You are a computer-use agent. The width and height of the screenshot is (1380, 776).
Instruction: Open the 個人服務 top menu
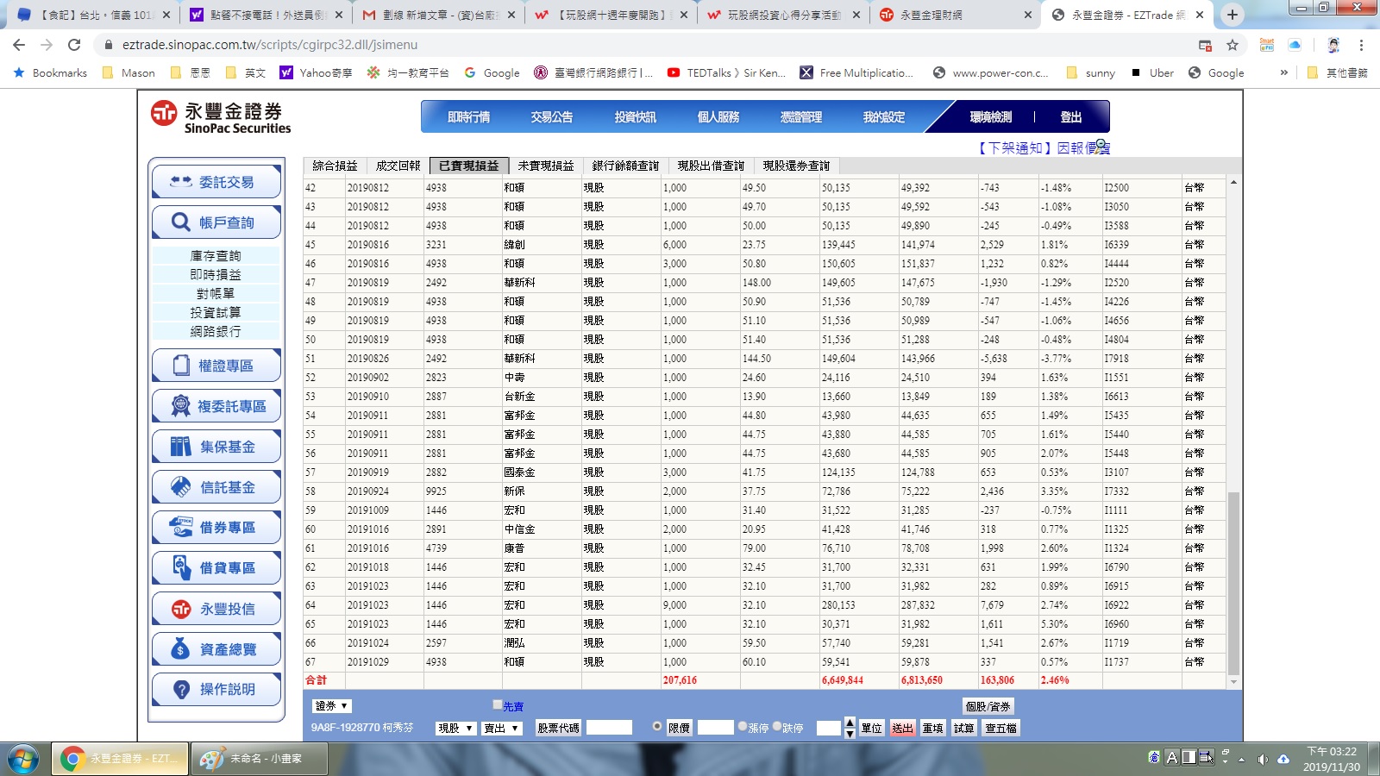point(718,117)
